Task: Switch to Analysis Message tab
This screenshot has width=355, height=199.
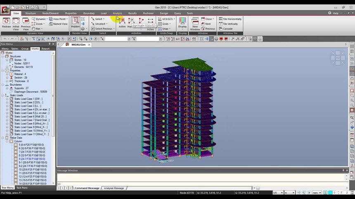Action: pos(114,188)
